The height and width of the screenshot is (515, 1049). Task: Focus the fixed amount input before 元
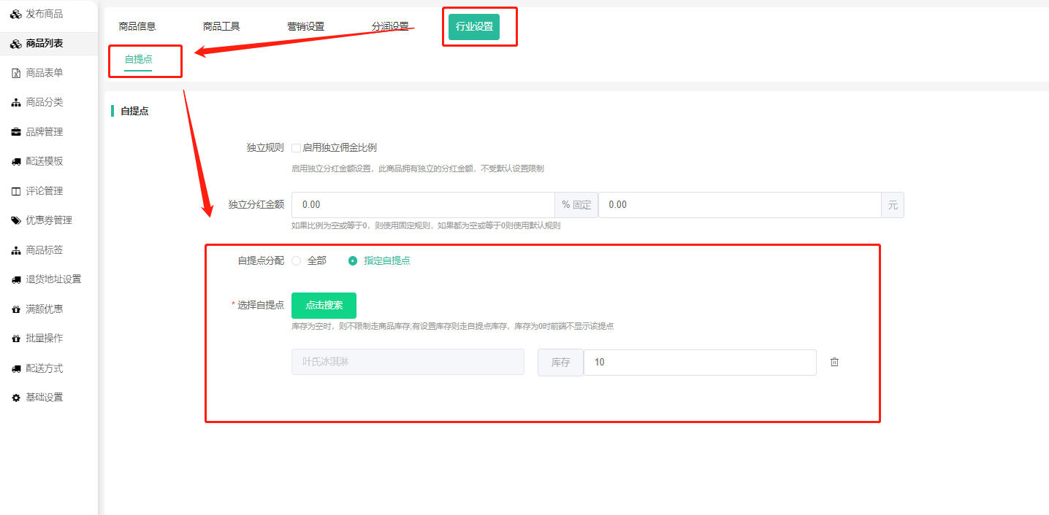click(x=740, y=205)
